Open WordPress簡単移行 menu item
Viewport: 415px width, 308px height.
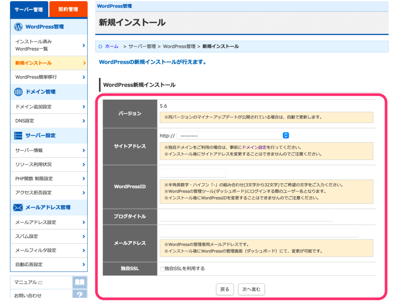[49, 77]
